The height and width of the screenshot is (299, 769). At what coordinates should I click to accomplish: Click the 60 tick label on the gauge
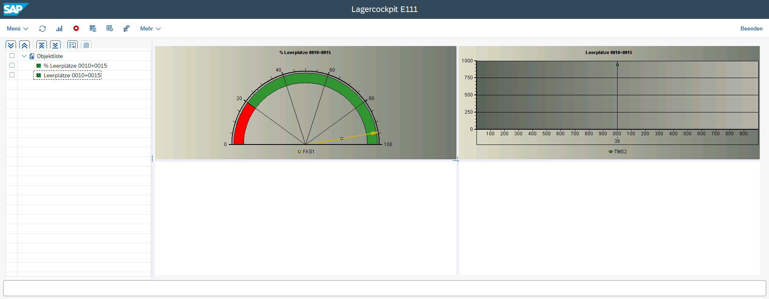[332, 70]
